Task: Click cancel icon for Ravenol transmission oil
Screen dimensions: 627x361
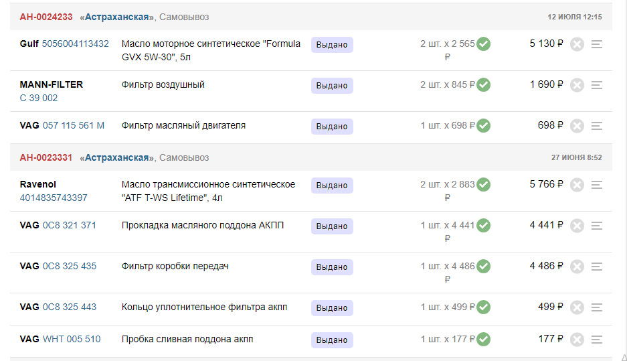Action: (x=577, y=184)
